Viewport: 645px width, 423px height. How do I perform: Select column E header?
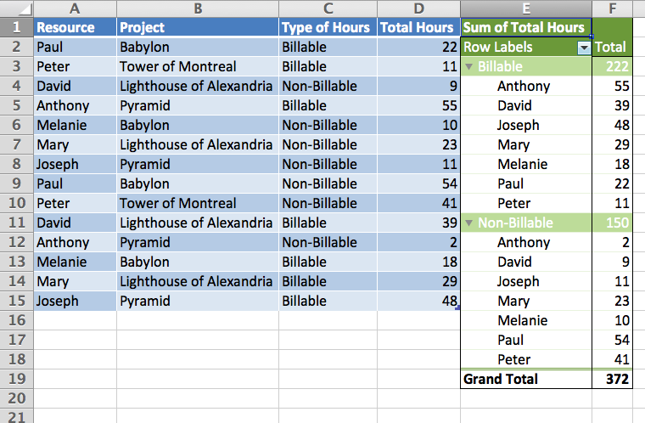coord(526,8)
